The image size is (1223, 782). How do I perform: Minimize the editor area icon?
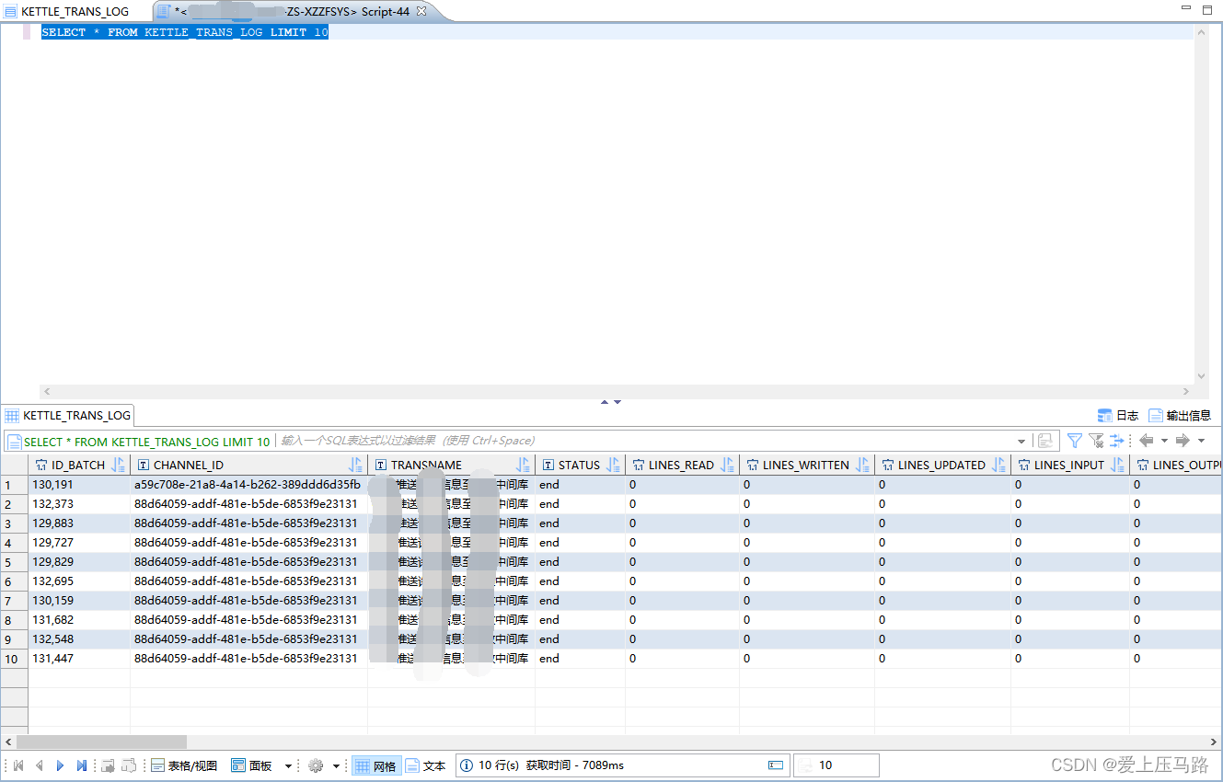click(1186, 7)
